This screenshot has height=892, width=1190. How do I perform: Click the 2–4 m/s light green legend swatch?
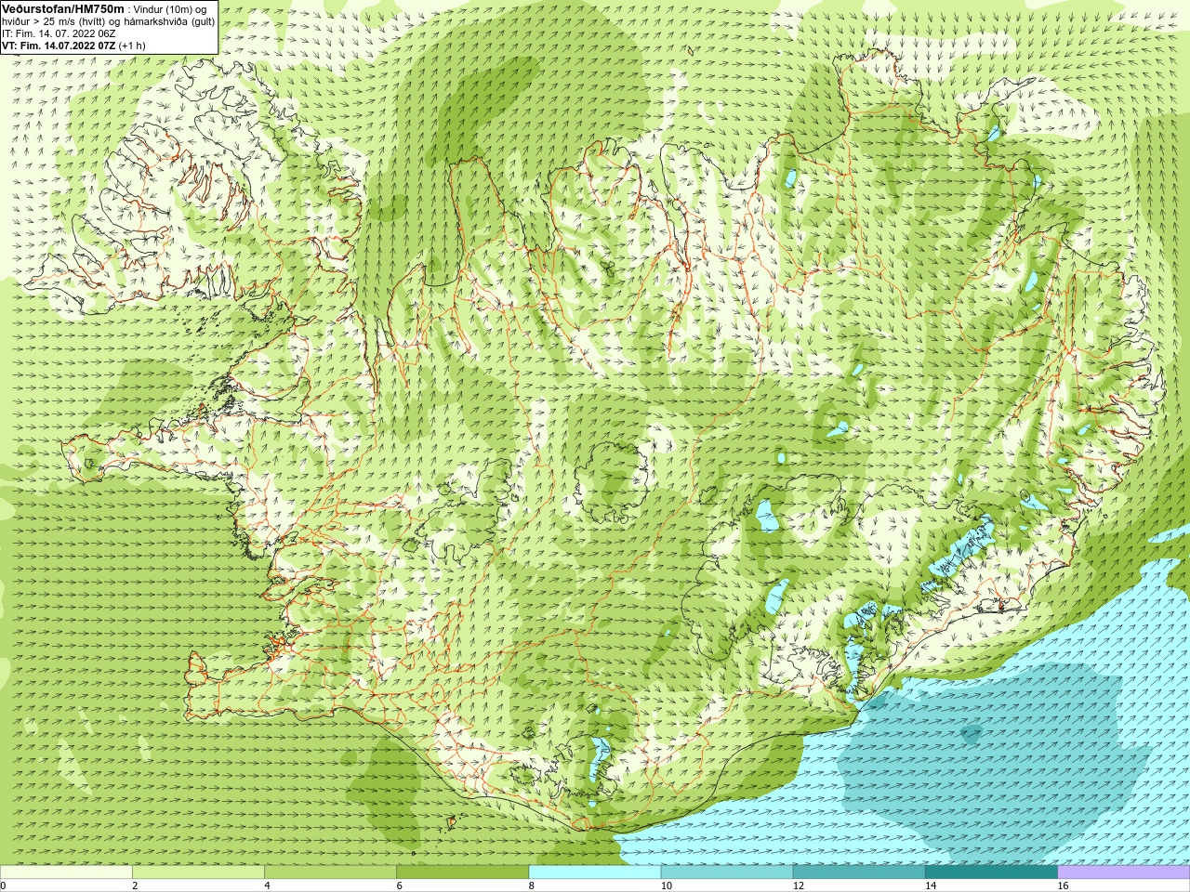point(198,872)
